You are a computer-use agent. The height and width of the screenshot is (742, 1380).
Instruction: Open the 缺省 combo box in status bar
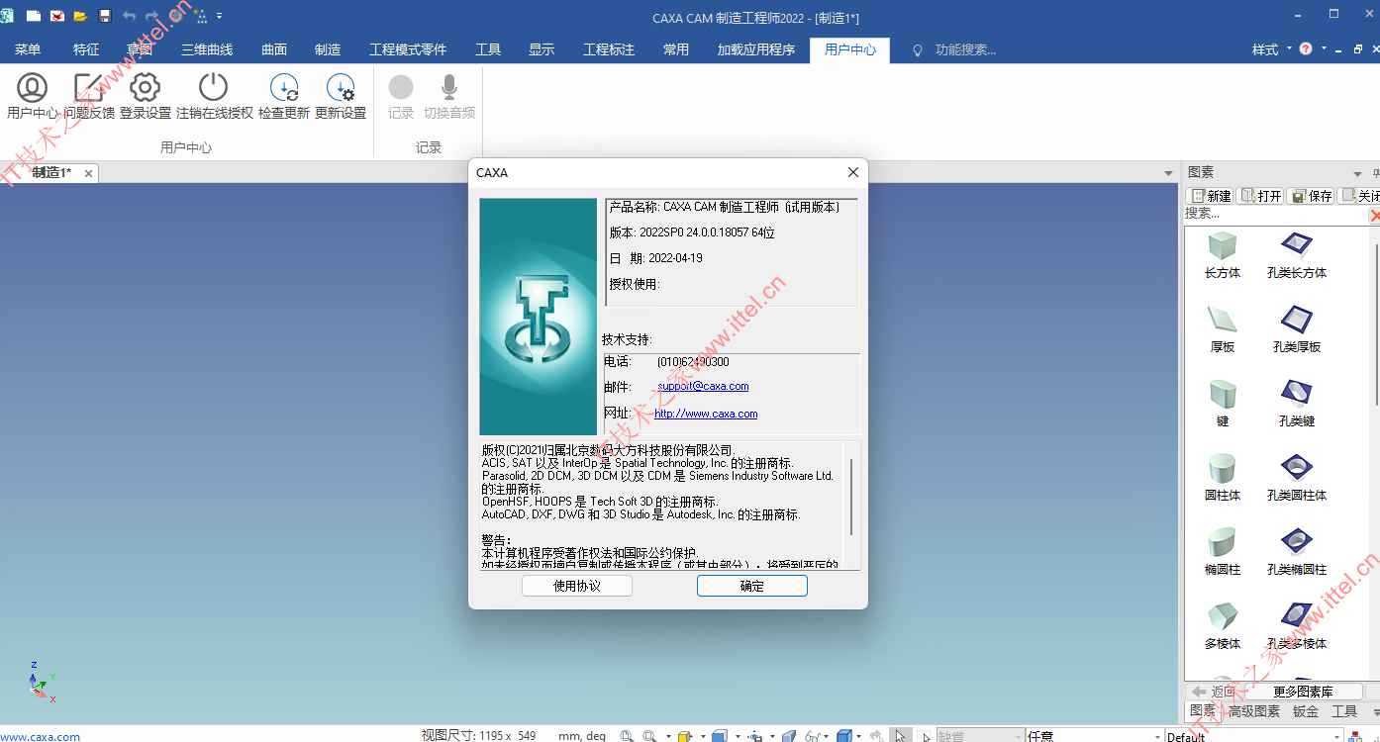click(980, 736)
